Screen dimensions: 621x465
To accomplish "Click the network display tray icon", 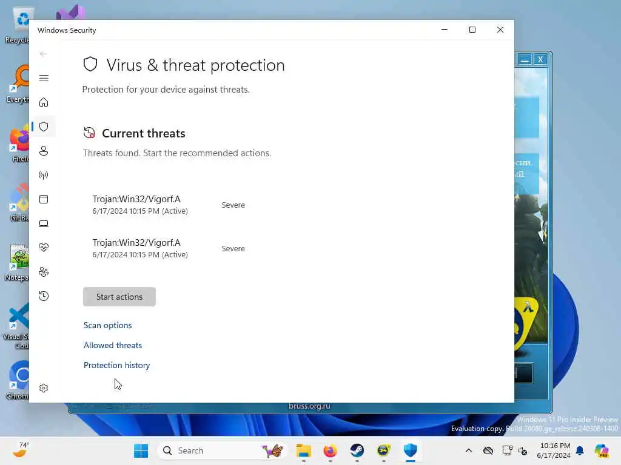I will tap(506, 450).
